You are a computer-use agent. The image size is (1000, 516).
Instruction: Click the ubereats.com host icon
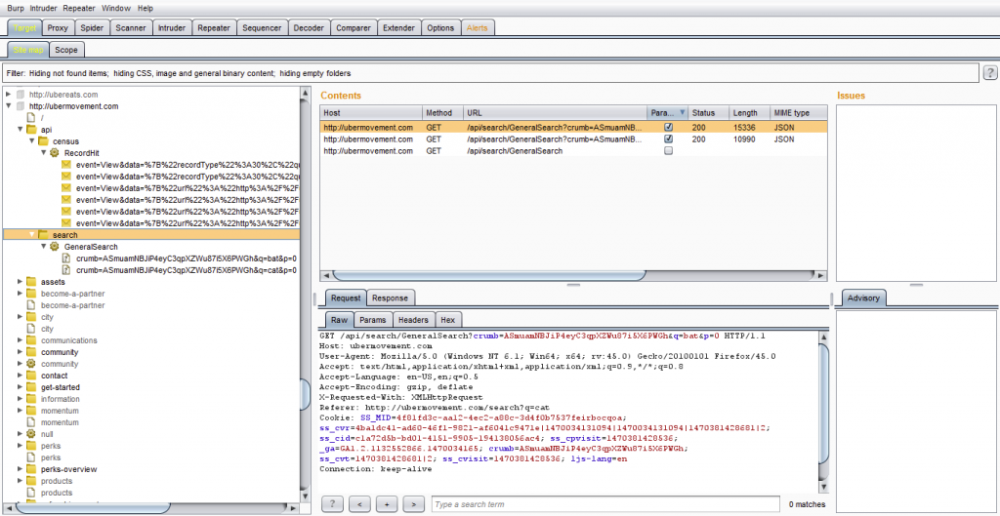pos(20,95)
